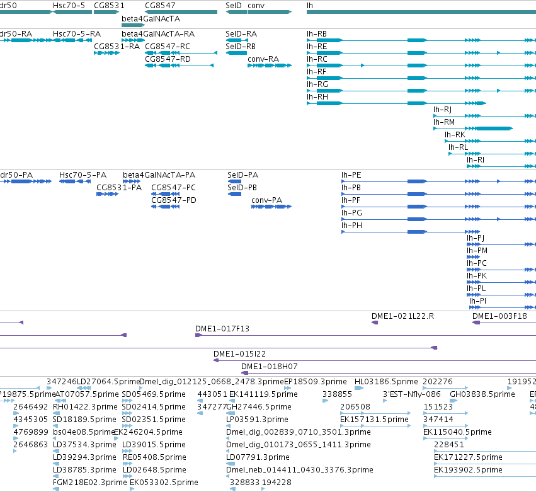Click EST RH01422.3prime

coord(85,407)
